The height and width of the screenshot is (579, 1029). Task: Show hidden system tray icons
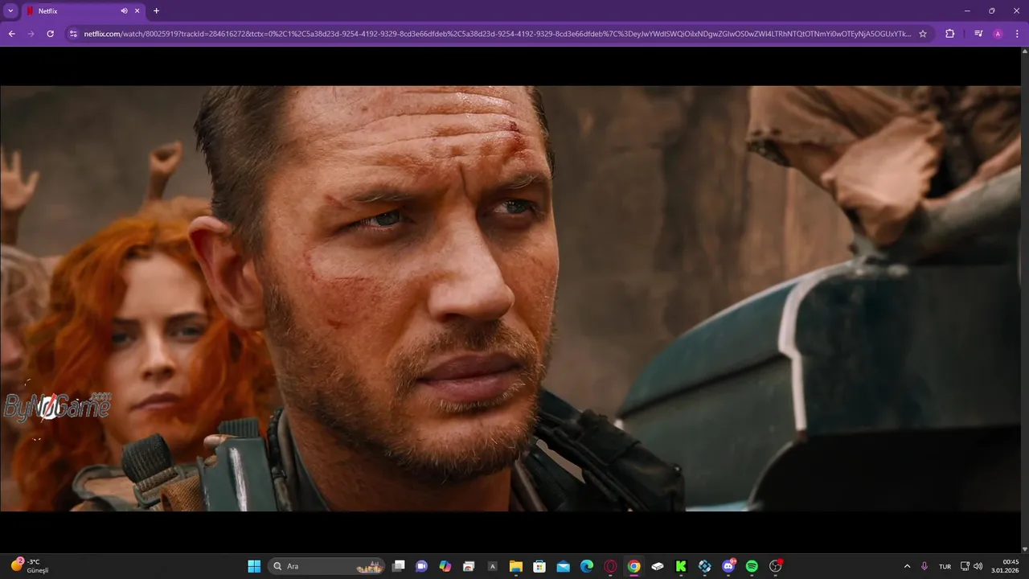click(x=908, y=566)
